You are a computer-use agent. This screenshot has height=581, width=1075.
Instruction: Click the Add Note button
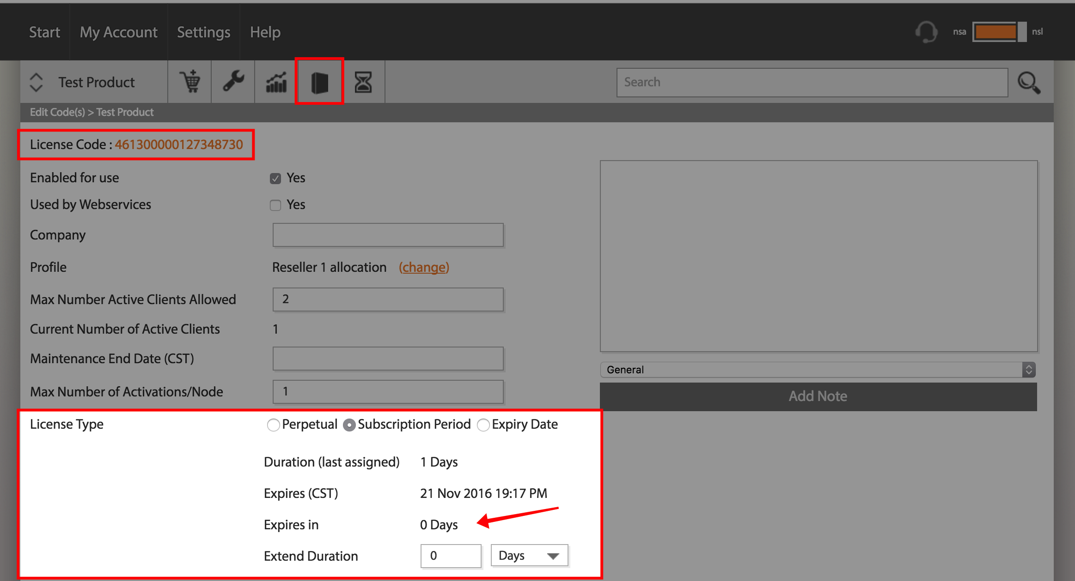coord(818,396)
